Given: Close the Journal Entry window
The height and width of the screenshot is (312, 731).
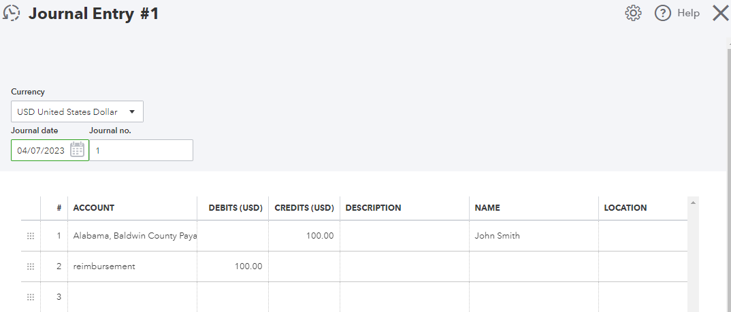Looking at the screenshot, I should 720,13.
